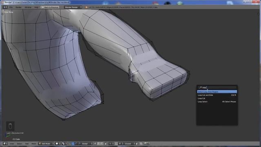Toggle limit selection to visible
The width and height of the screenshot is (261, 147).
pyautogui.click(x=106, y=143)
